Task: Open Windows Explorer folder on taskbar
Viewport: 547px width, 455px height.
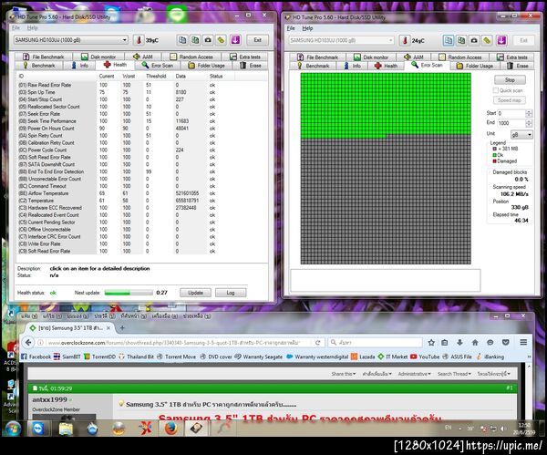Action: [x=66, y=429]
